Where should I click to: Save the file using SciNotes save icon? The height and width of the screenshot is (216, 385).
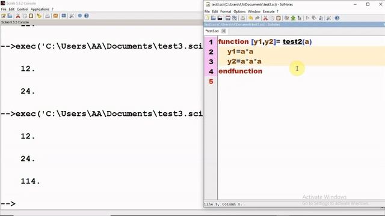tap(228, 18)
